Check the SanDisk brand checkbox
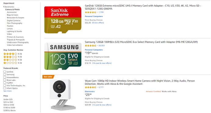Image resolution: width=211 pixels, height=113 pixels. pos(5,72)
